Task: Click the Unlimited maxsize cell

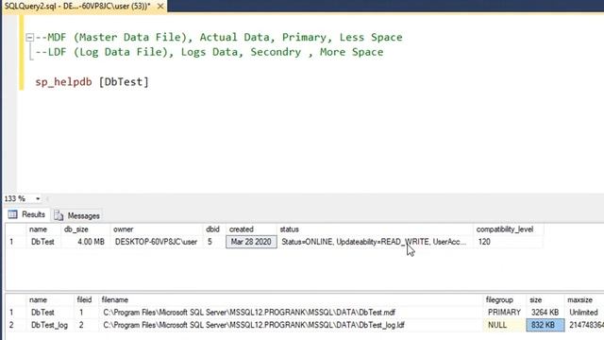Action: (x=584, y=313)
